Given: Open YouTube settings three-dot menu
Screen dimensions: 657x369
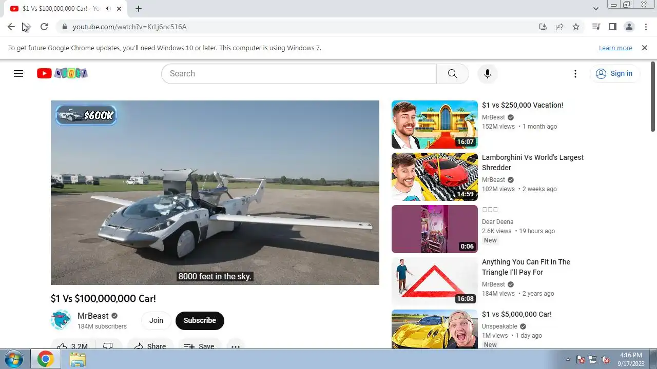Looking at the screenshot, I should (575, 73).
